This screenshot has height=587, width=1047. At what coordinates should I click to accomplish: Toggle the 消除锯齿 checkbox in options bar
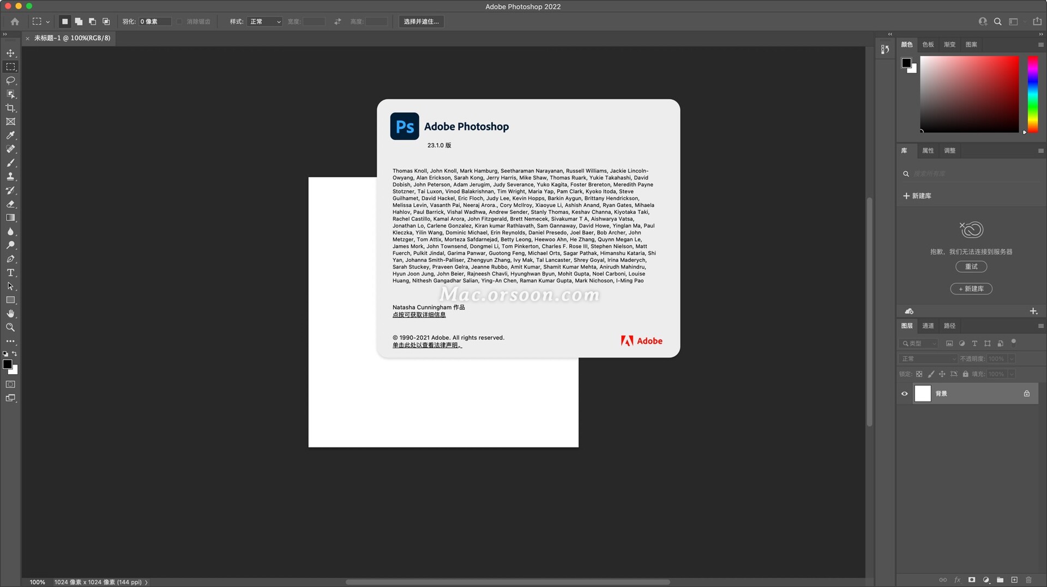(x=179, y=22)
